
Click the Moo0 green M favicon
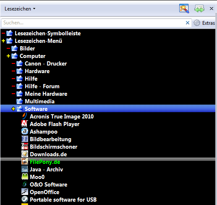coord(25,176)
